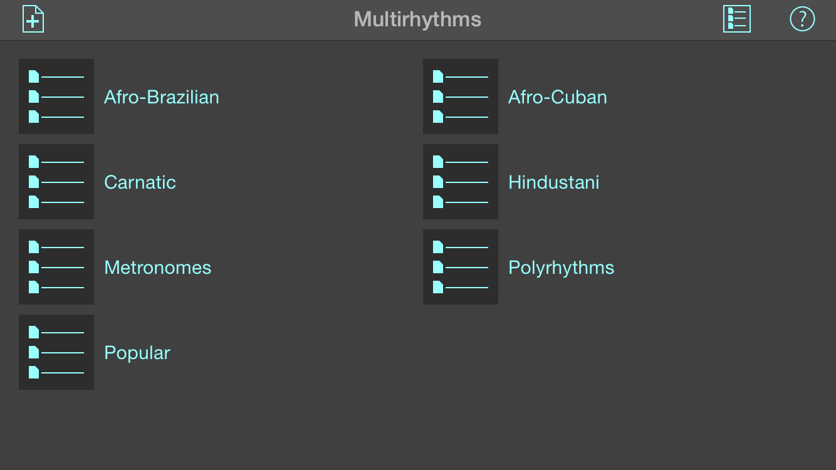The height and width of the screenshot is (470, 836).
Task: Tap the Afro-Cuban folder icon
Action: tap(461, 97)
